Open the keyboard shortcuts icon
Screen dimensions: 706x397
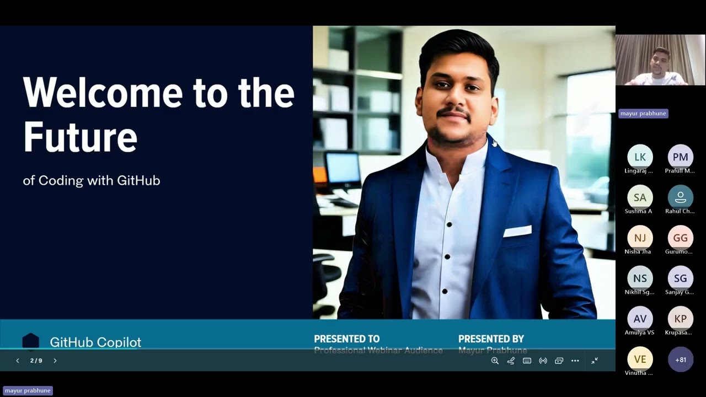527,361
